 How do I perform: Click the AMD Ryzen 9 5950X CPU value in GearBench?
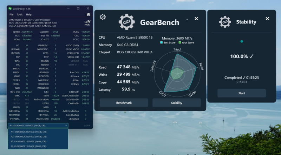(135, 38)
